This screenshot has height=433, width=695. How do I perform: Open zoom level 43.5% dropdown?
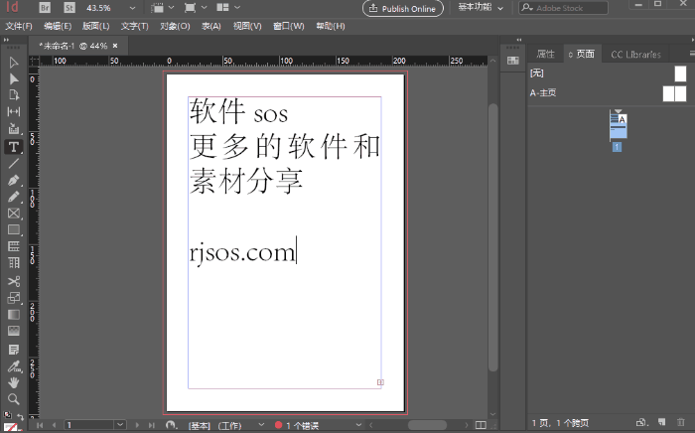pyautogui.click(x=132, y=8)
